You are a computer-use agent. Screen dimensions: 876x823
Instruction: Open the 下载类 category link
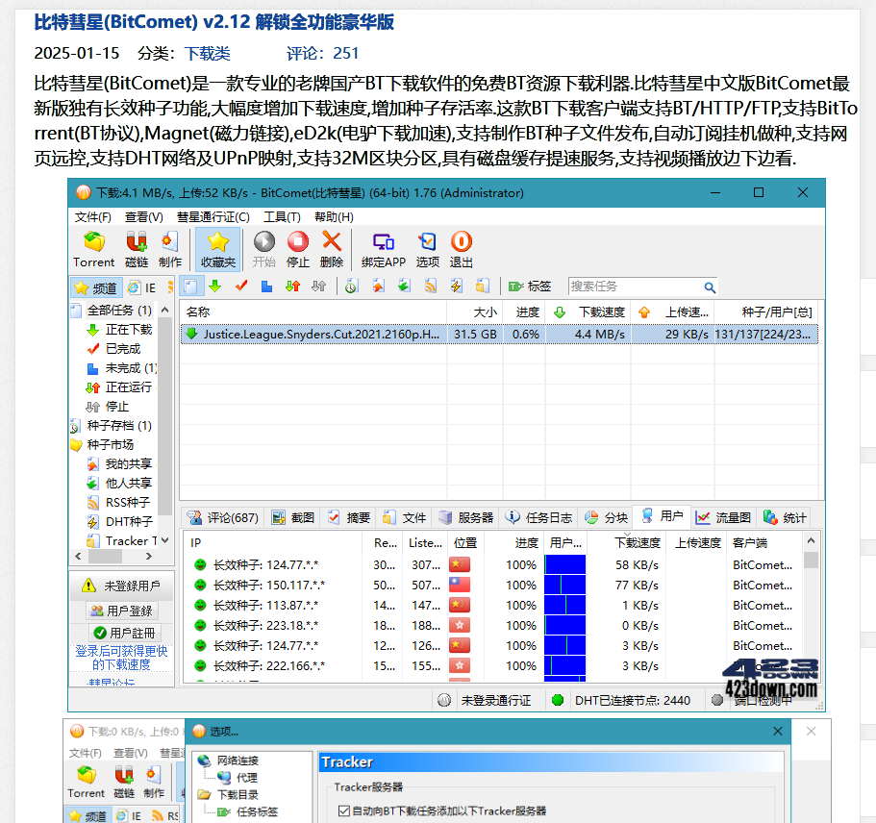208,54
